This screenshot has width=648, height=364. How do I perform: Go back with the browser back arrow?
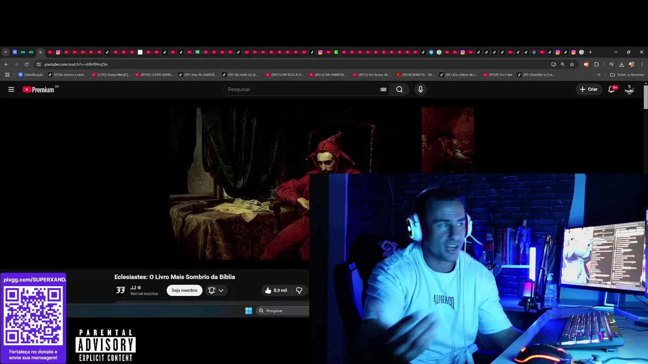click(x=6, y=64)
